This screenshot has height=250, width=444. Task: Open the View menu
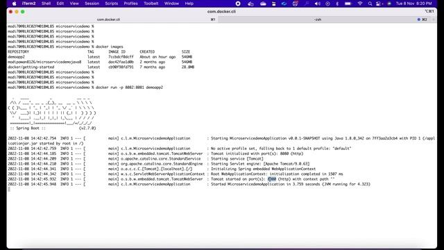74,3
